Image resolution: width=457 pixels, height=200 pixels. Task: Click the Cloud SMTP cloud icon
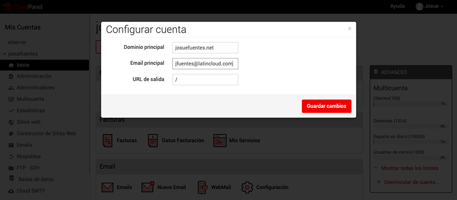[11, 191]
